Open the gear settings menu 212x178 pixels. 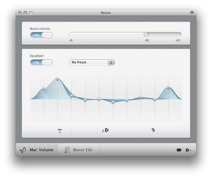pyautogui.click(x=188, y=150)
